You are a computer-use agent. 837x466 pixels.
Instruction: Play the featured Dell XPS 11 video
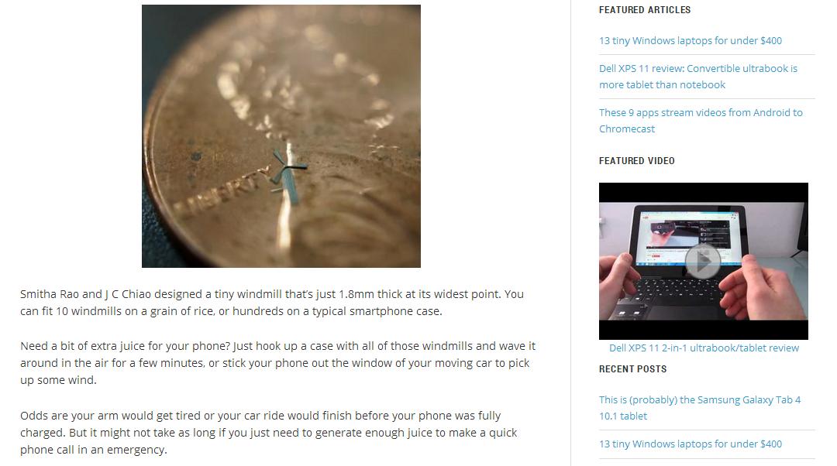702,262
